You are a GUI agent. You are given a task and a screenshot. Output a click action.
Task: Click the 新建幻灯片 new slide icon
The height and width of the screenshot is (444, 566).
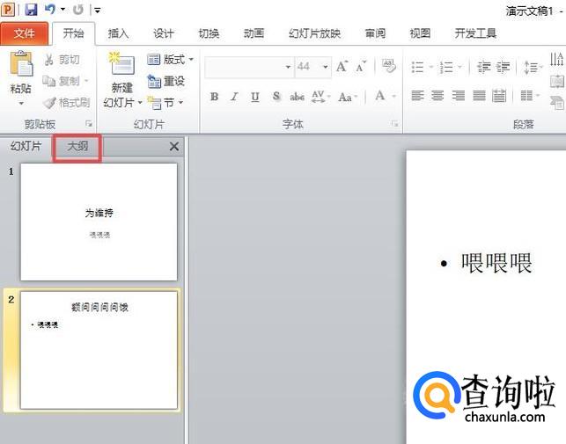(x=122, y=65)
